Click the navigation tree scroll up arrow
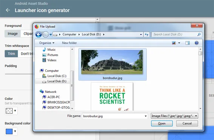 pos(72,49)
